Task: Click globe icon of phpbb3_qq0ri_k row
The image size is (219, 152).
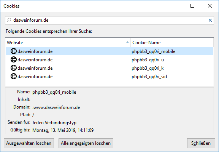Action: (x=14, y=68)
